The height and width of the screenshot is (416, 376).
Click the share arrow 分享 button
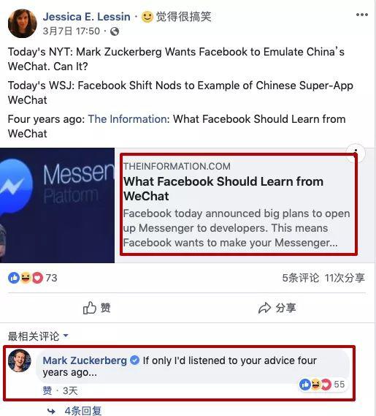pyautogui.click(x=277, y=308)
